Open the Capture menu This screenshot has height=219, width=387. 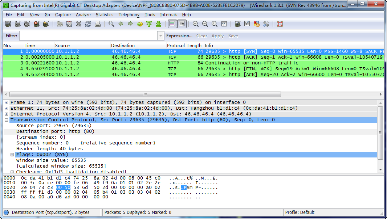point(63,15)
